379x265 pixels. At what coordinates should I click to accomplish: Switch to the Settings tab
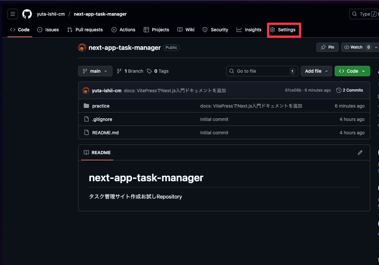pos(284,30)
